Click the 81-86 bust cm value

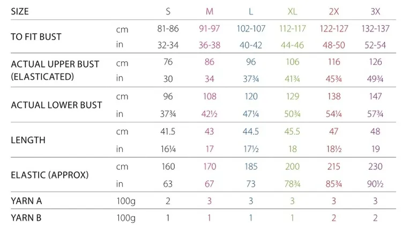tap(168, 29)
